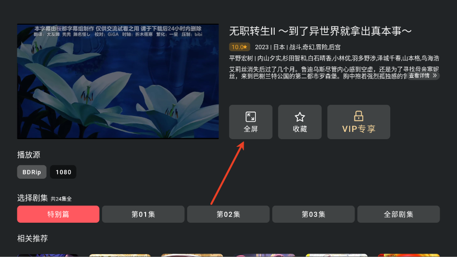Click the 10.0 star rating badge
The height and width of the screenshot is (257, 457).
(x=239, y=47)
